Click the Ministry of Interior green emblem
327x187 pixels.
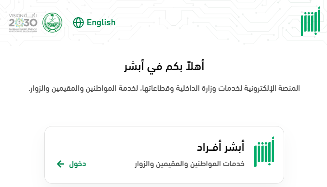[x=52, y=23]
